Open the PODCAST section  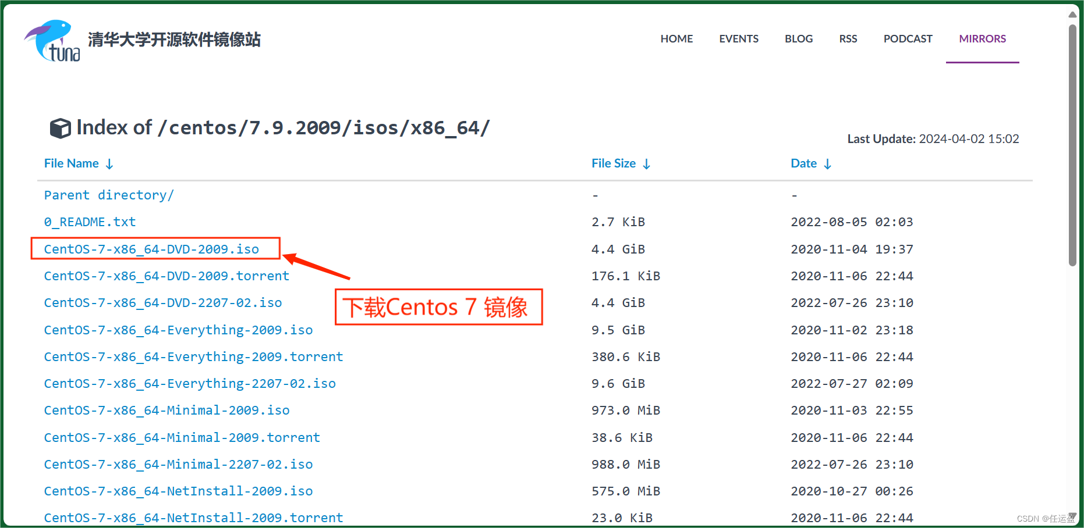point(908,38)
